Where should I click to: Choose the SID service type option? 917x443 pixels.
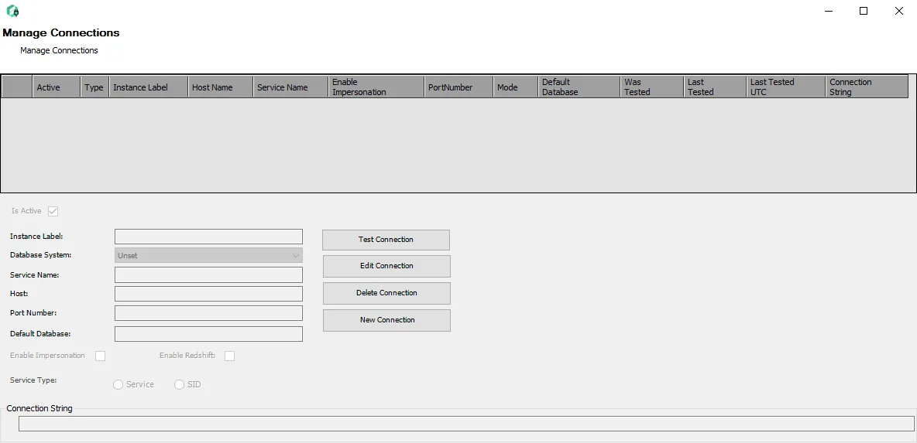point(180,385)
